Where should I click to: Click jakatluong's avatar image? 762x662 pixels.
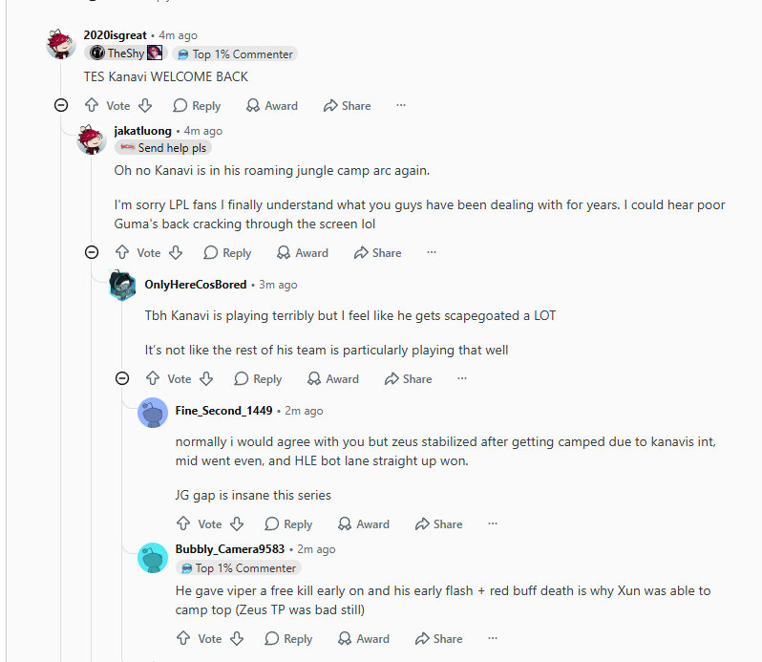coord(92,139)
